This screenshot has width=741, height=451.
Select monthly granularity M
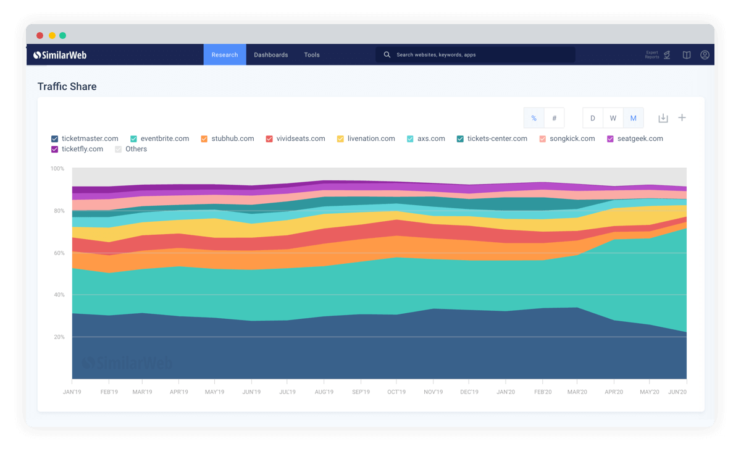pyautogui.click(x=634, y=118)
